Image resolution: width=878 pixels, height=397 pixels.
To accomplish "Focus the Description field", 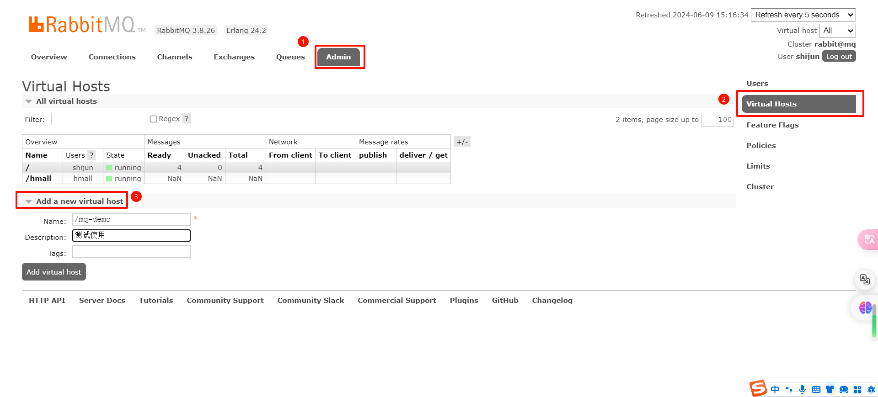I will [x=131, y=235].
